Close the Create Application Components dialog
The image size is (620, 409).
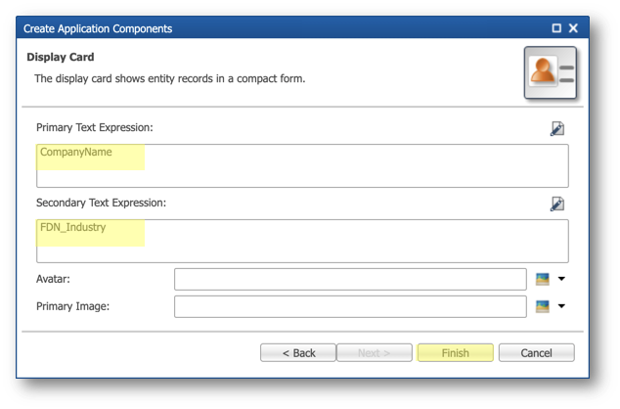coord(573,28)
